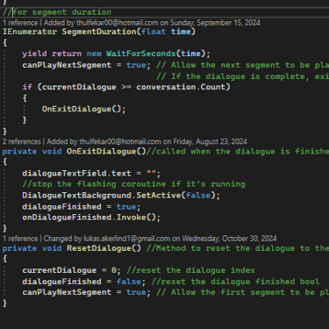Image resolution: width=329 pixels, height=329 pixels.
Task: Click the SetActive method call
Action: (159, 196)
